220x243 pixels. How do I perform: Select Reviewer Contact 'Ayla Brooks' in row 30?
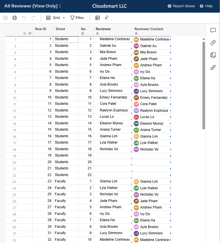[x=152, y=227]
